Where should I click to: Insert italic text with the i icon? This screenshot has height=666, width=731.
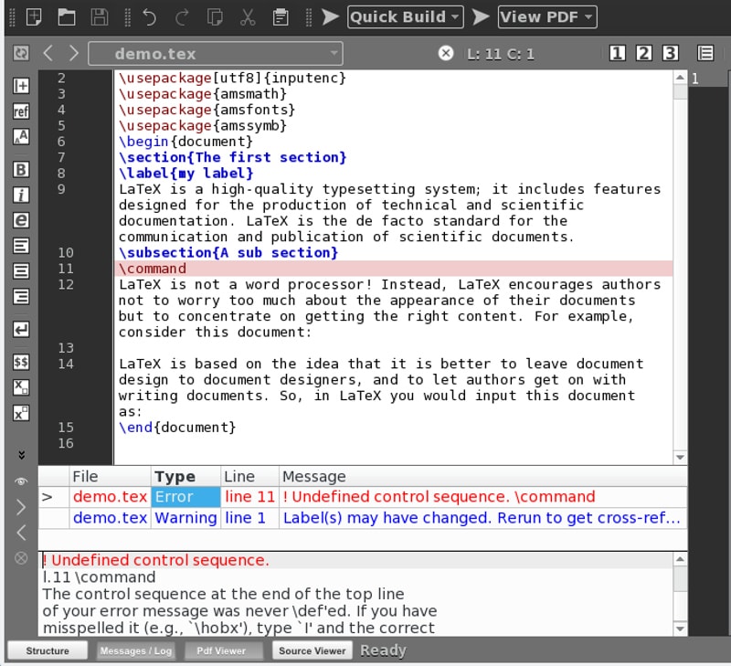pyautogui.click(x=21, y=195)
